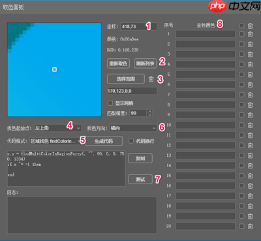Remove row 18 with trash icon
The height and width of the screenshot is (241, 261).
click(250, 206)
